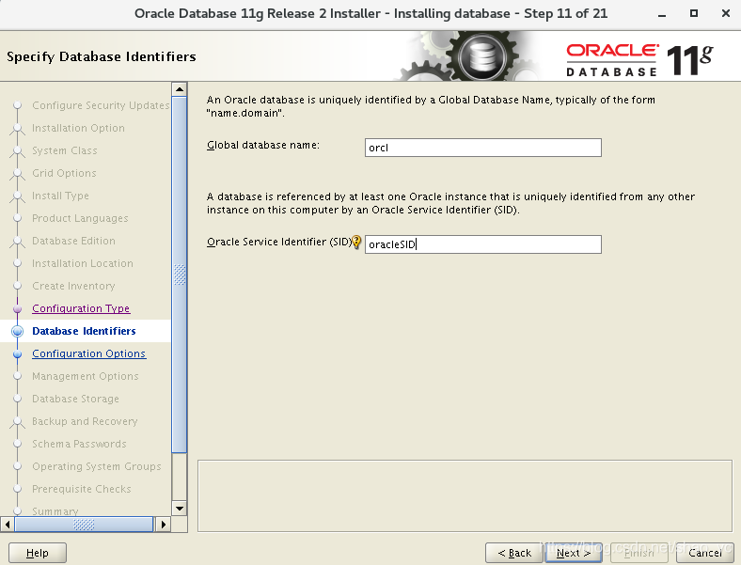
Task: Click the Configuration Options step bullet icon
Action: pyautogui.click(x=18, y=353)
